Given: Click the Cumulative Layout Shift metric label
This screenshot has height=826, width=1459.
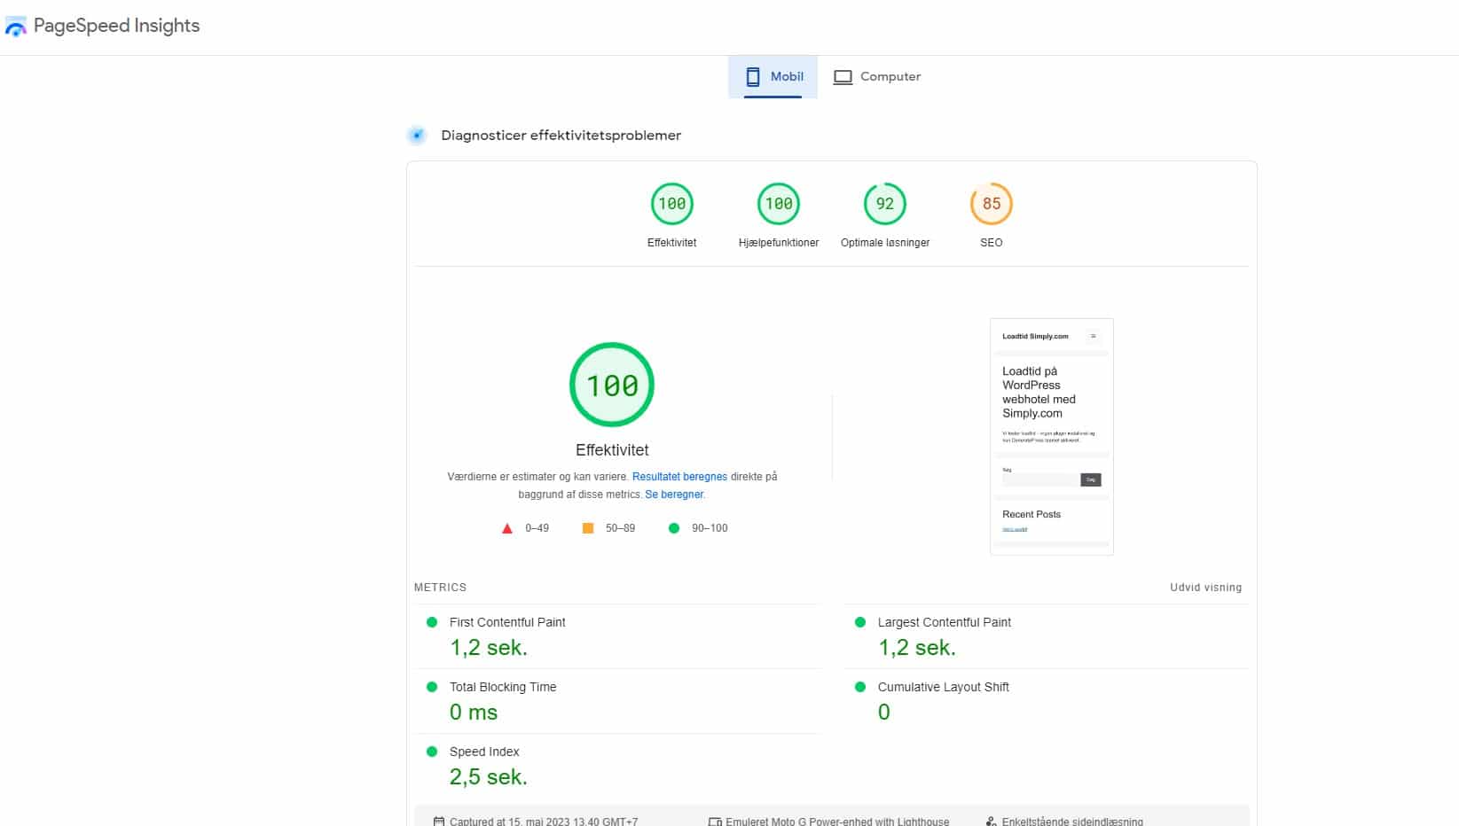Looking at the screenshot, I should (x=944, y=687).
